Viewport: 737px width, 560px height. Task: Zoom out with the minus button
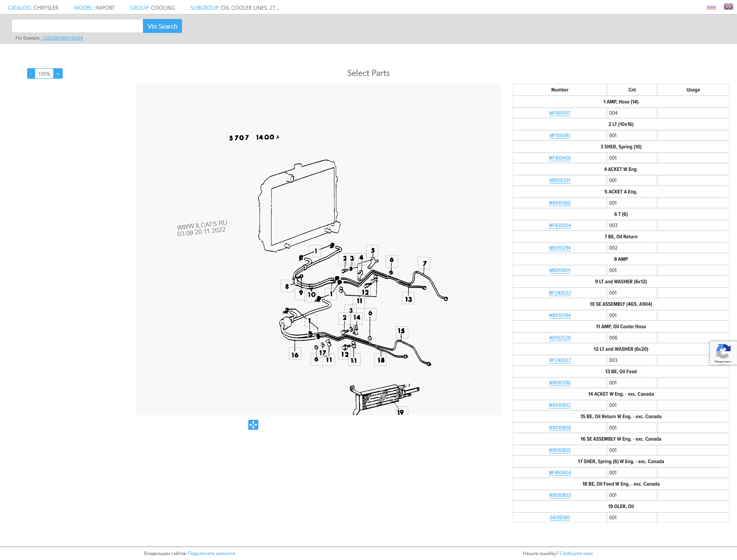[x=31, y=74]
